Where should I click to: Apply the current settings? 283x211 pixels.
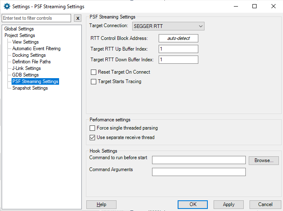pyautogui.click(x=228, y=204)
